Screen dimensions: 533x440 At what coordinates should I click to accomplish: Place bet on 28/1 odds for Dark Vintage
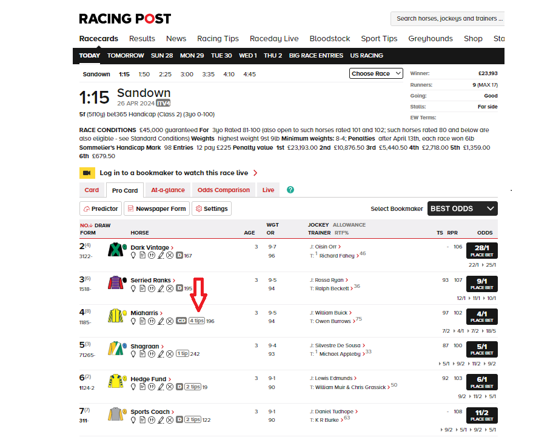pyautogui.click(x=482, y=250)
